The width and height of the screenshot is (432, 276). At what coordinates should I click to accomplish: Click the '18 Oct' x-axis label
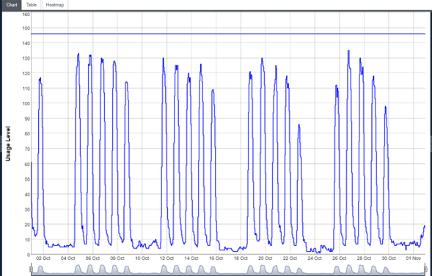[x=241, y=258]
